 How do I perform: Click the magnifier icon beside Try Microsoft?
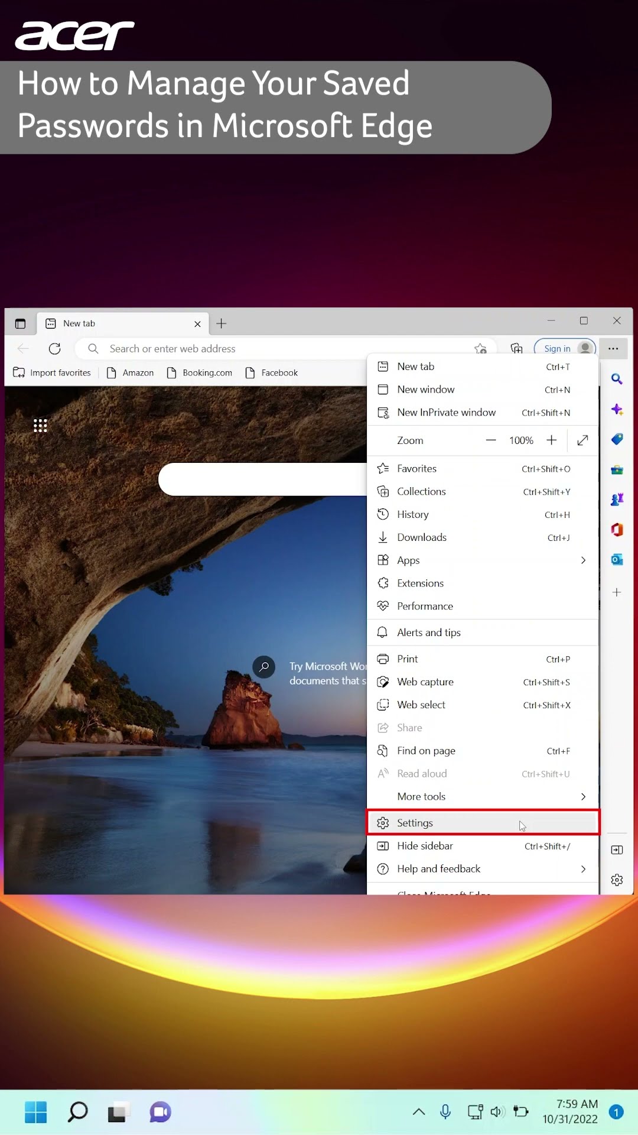point(264,667)
